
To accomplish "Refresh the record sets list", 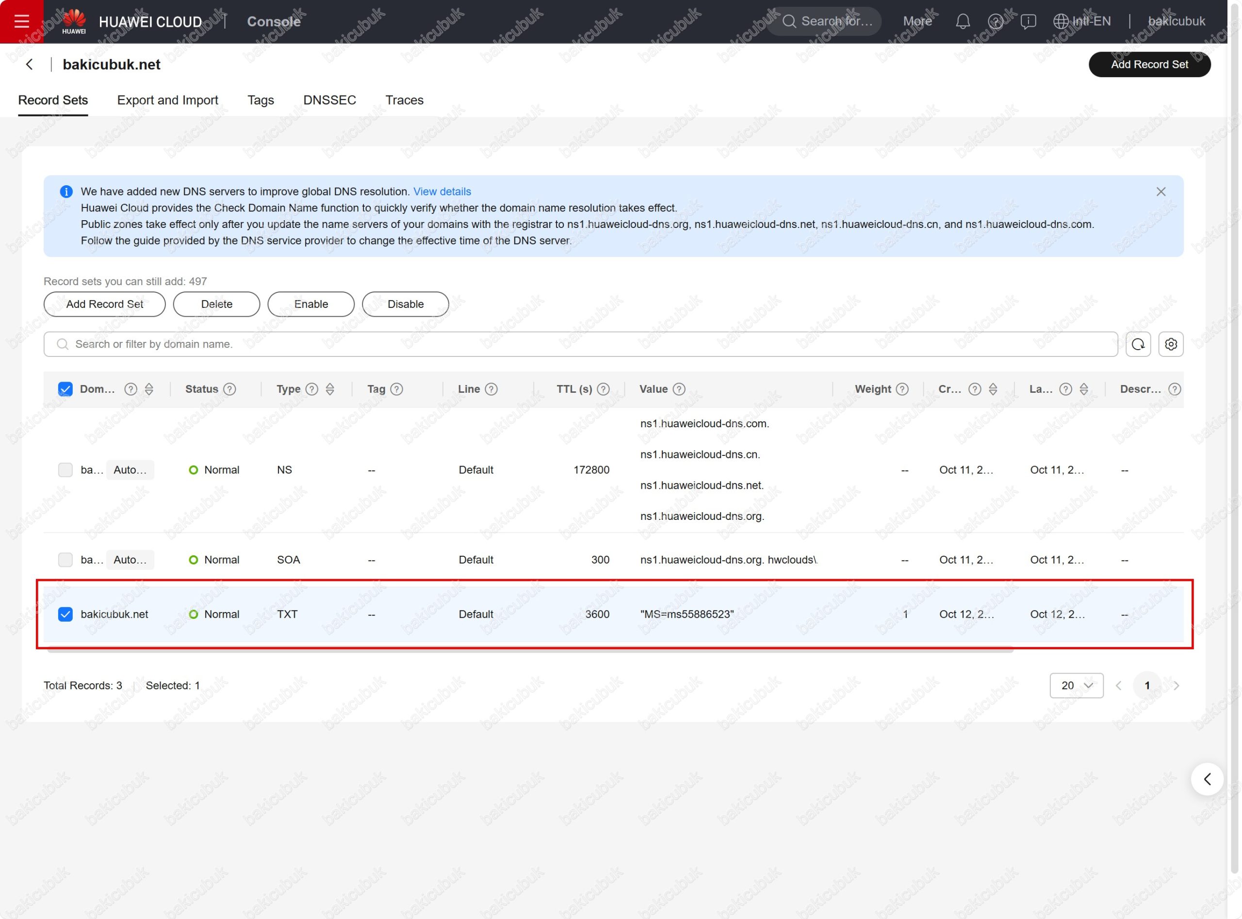I will coord(1138,344).
